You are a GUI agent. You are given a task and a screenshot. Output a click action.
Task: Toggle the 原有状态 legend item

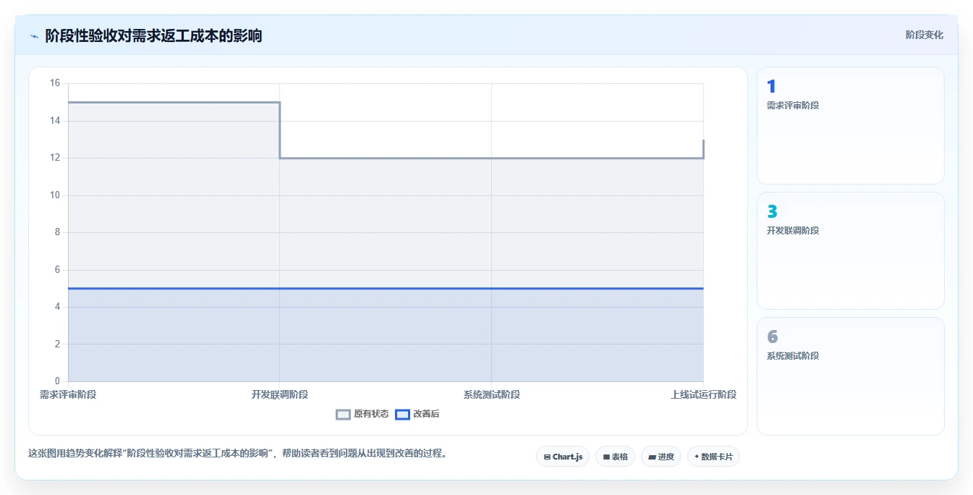click(x=362, y=415)
